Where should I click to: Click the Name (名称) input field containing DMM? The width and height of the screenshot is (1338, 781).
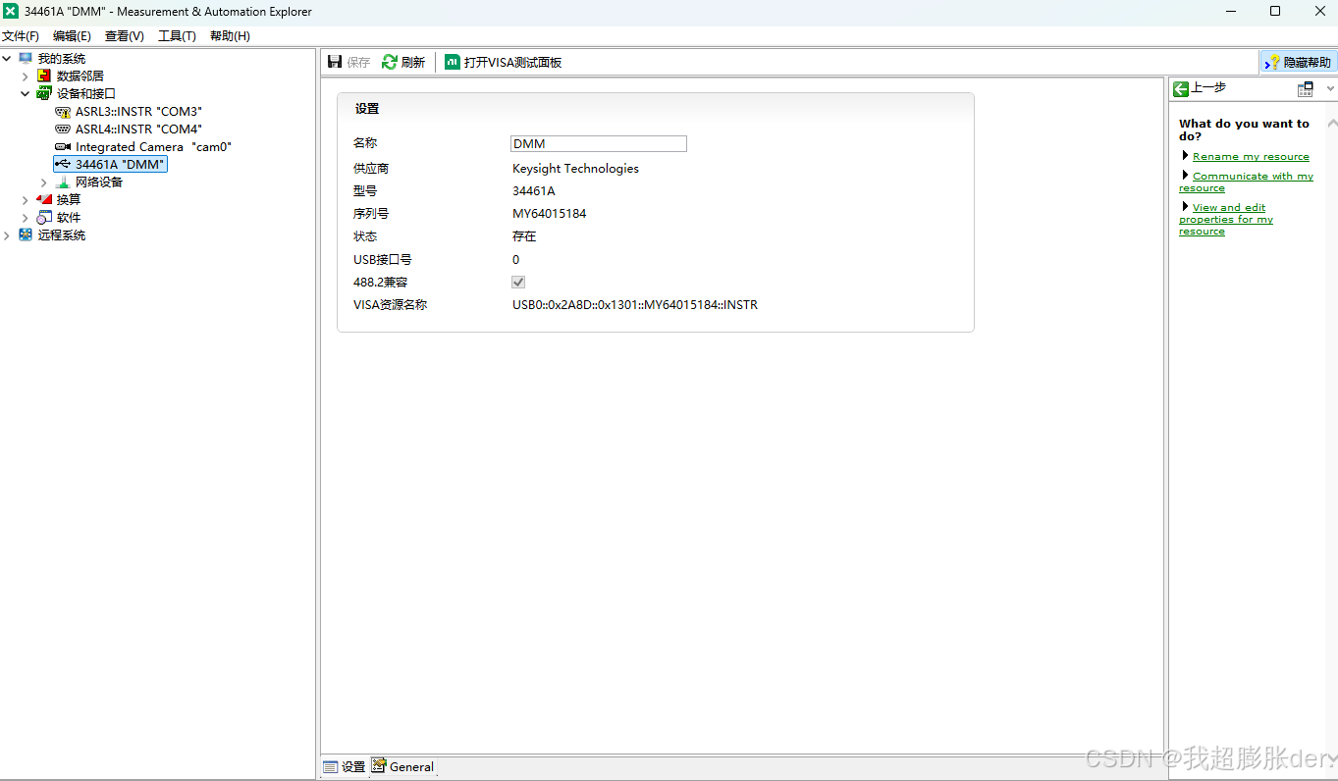[x=599, y=144]
